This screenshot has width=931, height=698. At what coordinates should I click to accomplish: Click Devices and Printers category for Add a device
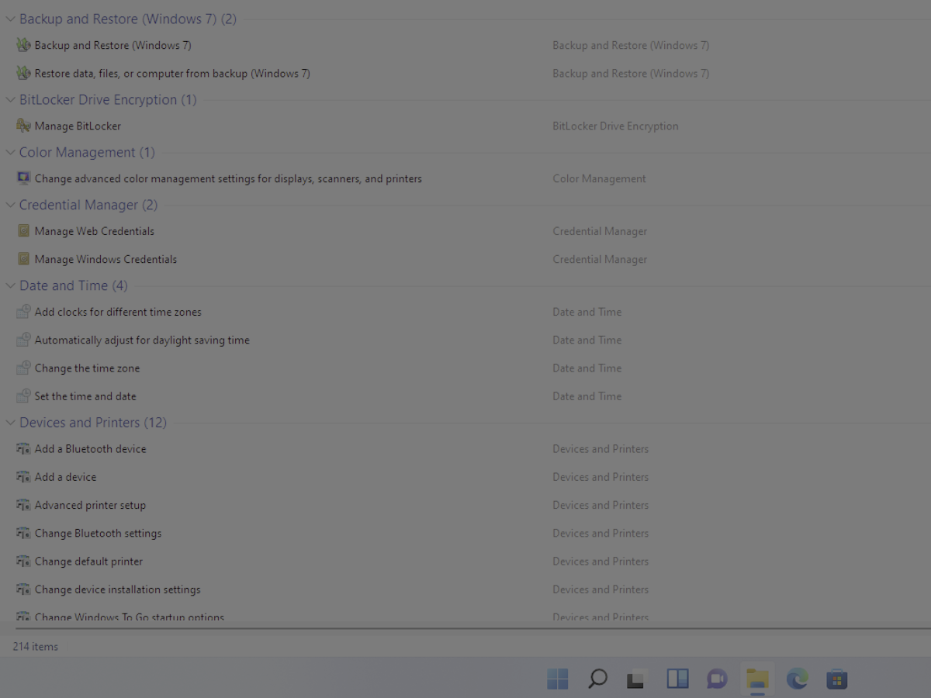point(600,477)
